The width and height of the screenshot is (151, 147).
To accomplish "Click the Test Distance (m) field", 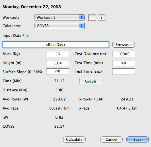I will click(124, 54).
